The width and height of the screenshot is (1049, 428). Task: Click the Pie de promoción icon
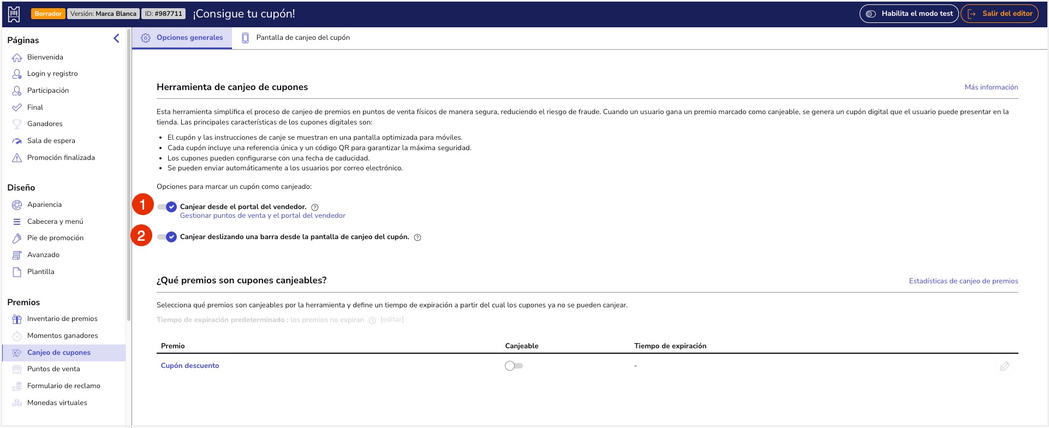(x=17, y=238)
